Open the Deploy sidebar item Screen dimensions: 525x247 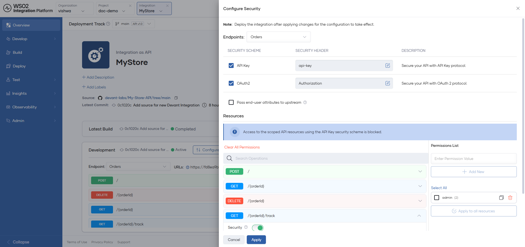[31, 66]
